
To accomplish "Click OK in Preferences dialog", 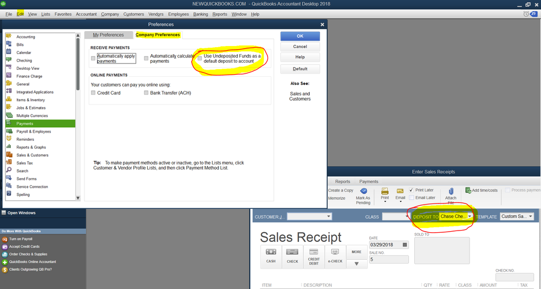I will (300, 36).
